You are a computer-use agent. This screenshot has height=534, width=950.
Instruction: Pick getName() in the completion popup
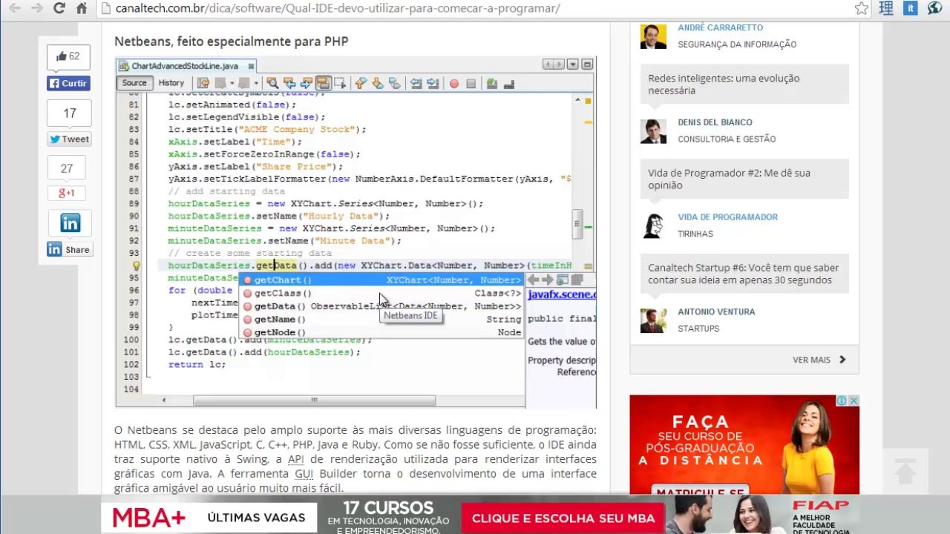[x=381, y=319]
